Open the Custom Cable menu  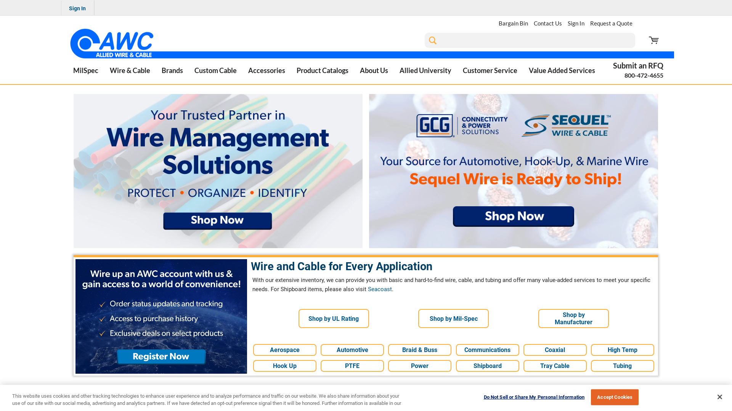pos(215,70)
